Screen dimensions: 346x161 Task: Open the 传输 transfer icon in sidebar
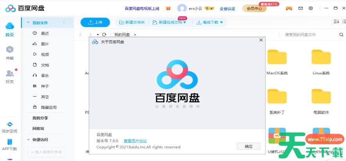coord(9,50)
